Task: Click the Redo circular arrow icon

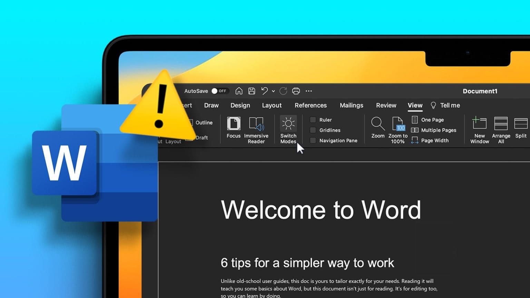Action: [x=283, y=91]
